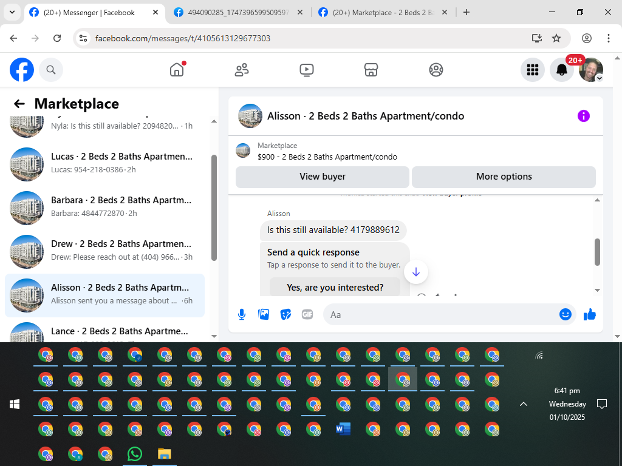Switch to the 494090285 image browser tab
The width and height of the screenshot is (622, 466).
(238, 13)
